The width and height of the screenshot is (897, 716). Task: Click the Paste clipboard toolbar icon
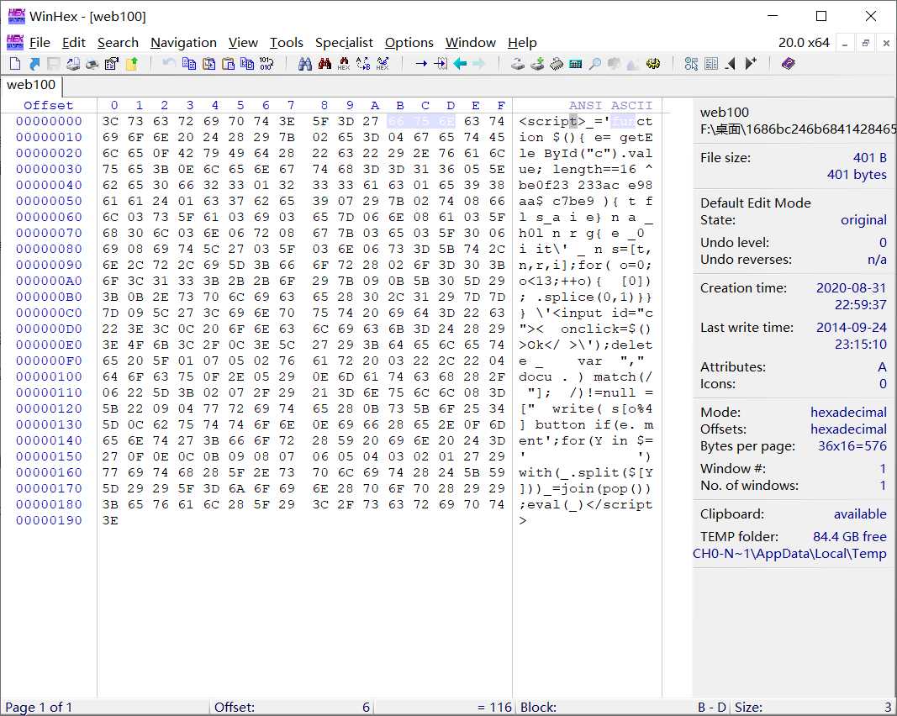(x=229, y=64)
